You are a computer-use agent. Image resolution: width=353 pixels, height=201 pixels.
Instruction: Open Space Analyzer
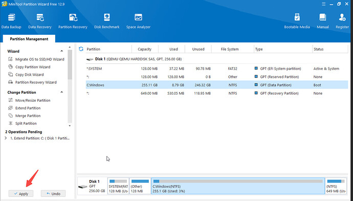138,21
